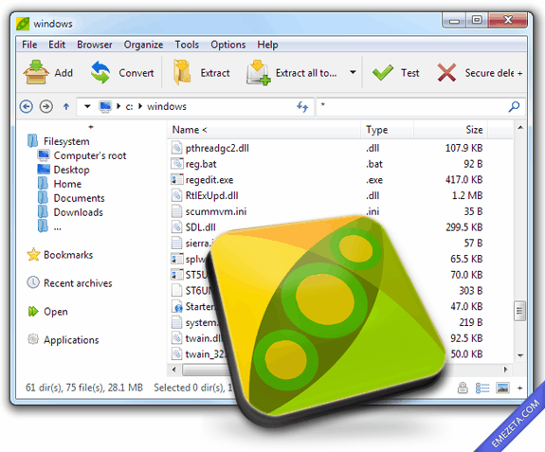The height and width of the screenshot is (452, 545).
Task: Expand more toolbar items plus sign
Action: [520, 73]
